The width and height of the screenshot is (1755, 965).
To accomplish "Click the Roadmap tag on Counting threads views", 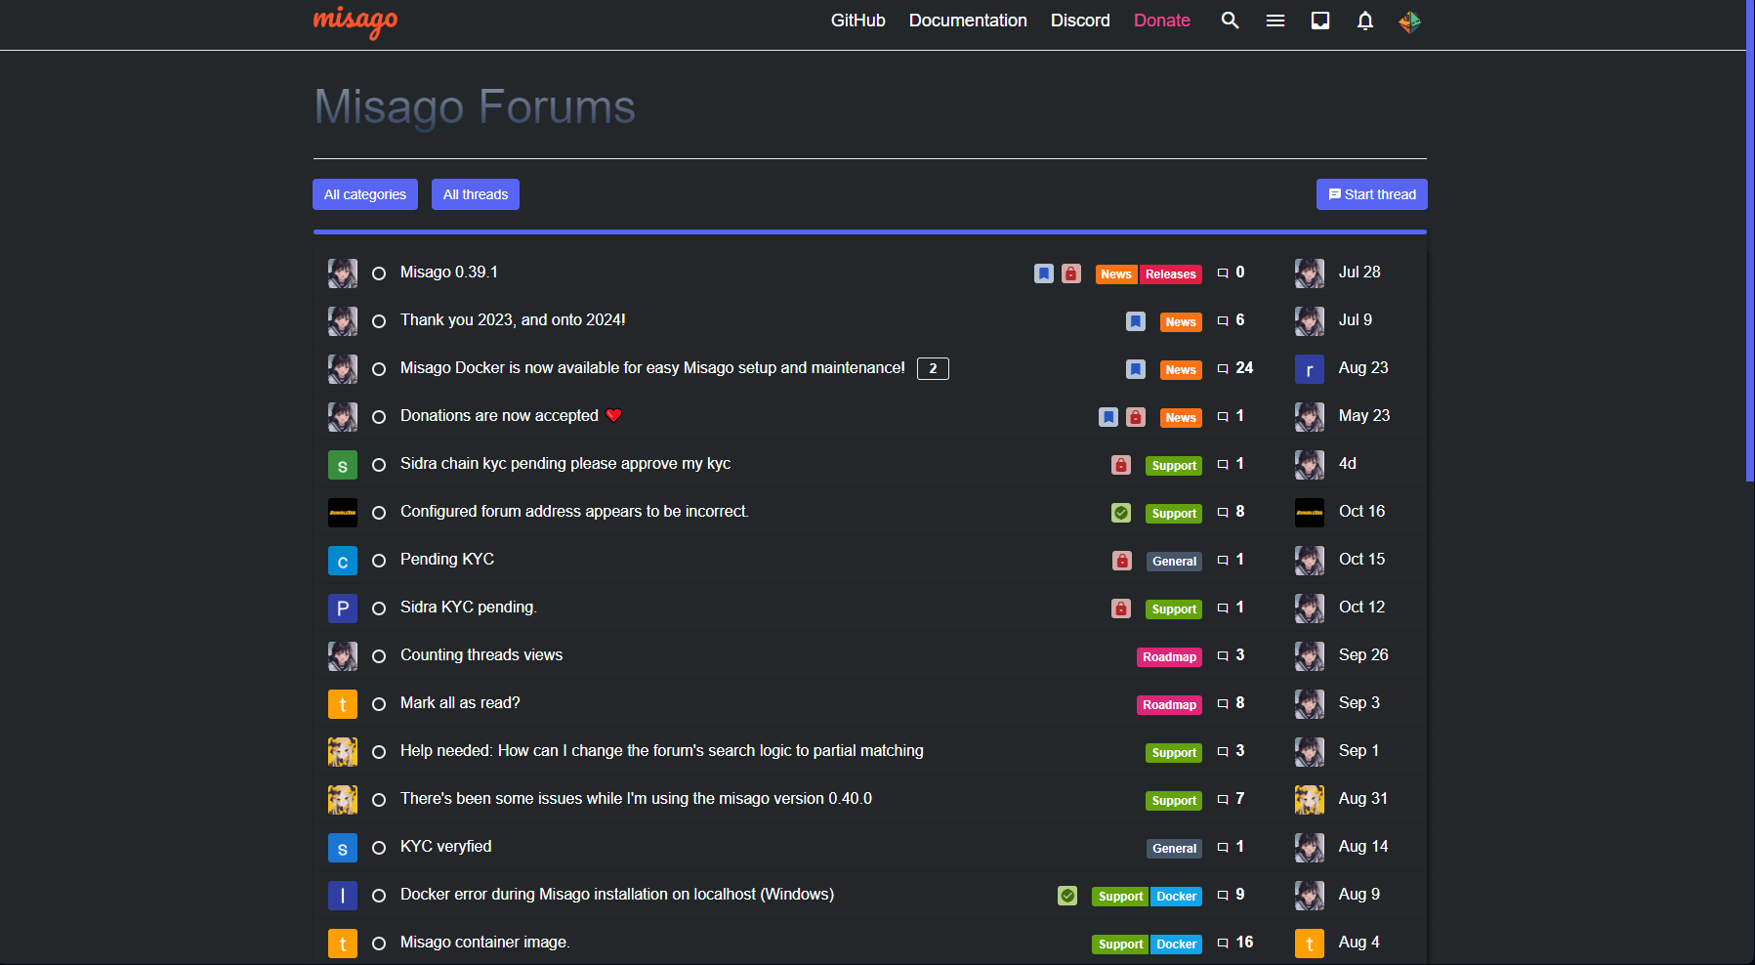I will (1169, 657).
